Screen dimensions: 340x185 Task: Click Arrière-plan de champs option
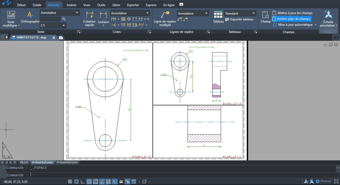pyautogui.click(x=294, y=19)
